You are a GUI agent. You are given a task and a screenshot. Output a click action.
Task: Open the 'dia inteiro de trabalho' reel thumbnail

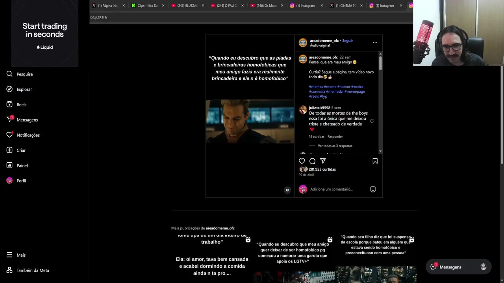point(212,258)
